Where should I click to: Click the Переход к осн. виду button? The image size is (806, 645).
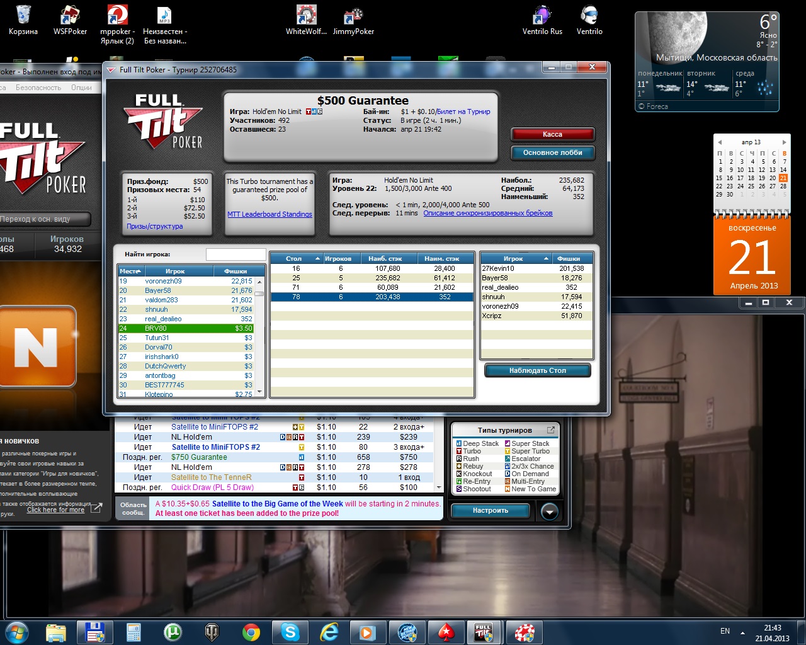(x=45, y=219)
